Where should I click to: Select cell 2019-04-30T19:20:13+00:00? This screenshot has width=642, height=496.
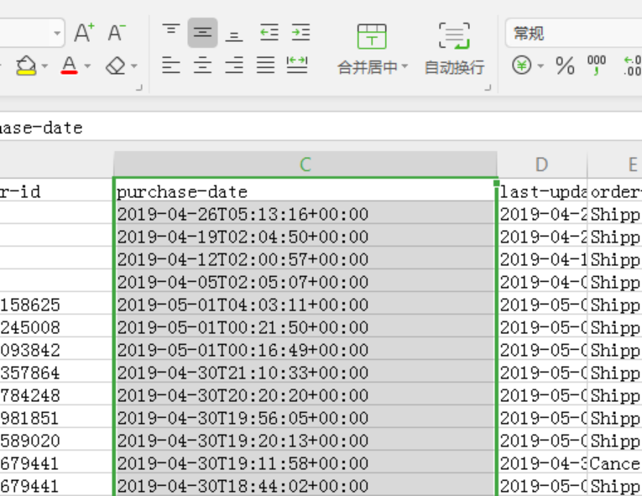click(x=305, y=441)
